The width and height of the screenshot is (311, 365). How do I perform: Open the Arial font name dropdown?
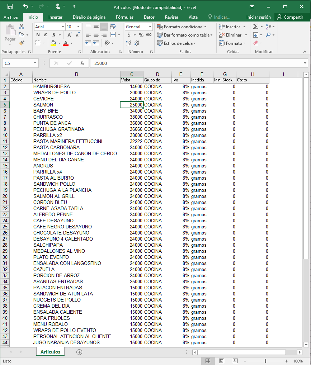[x=63, y=27]
